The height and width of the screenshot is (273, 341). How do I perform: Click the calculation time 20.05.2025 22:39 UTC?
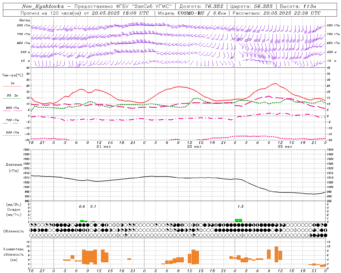point(292,13)
